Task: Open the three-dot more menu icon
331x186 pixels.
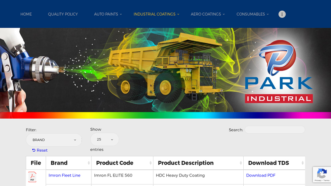Action: [282, 14]
